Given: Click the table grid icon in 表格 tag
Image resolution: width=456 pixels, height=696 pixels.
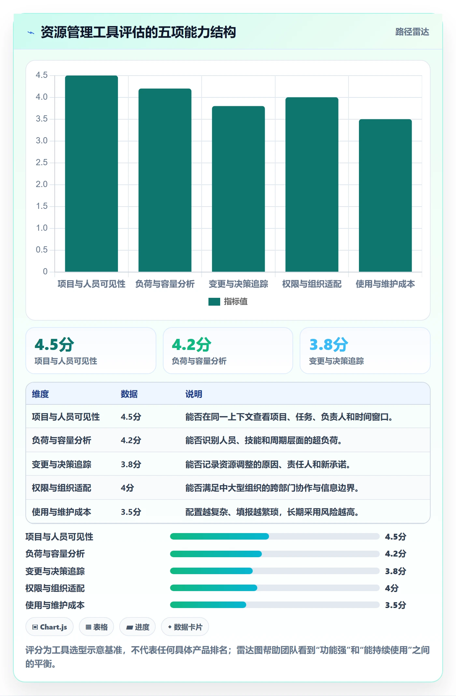Looking at the screenshot, I should pos(88,627).
